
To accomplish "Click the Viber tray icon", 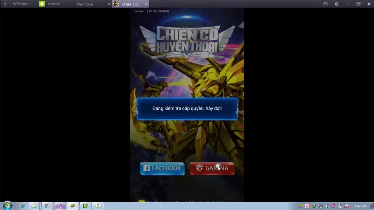I will 334,206.
